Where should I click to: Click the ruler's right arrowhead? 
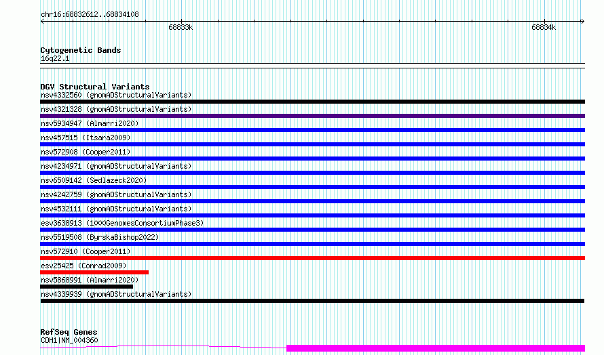(582, 22)
